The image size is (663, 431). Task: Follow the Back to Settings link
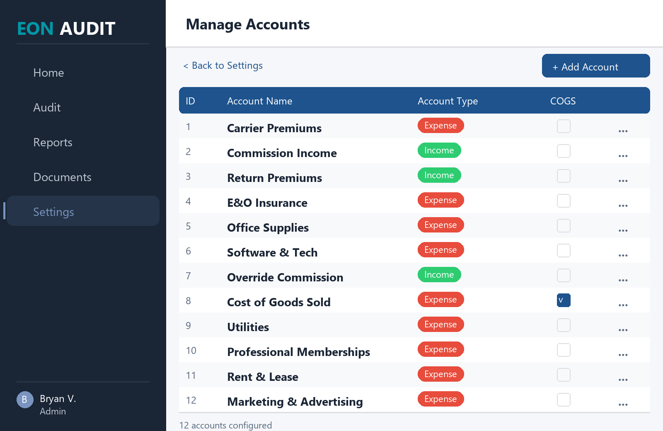[x=223, y=65]
